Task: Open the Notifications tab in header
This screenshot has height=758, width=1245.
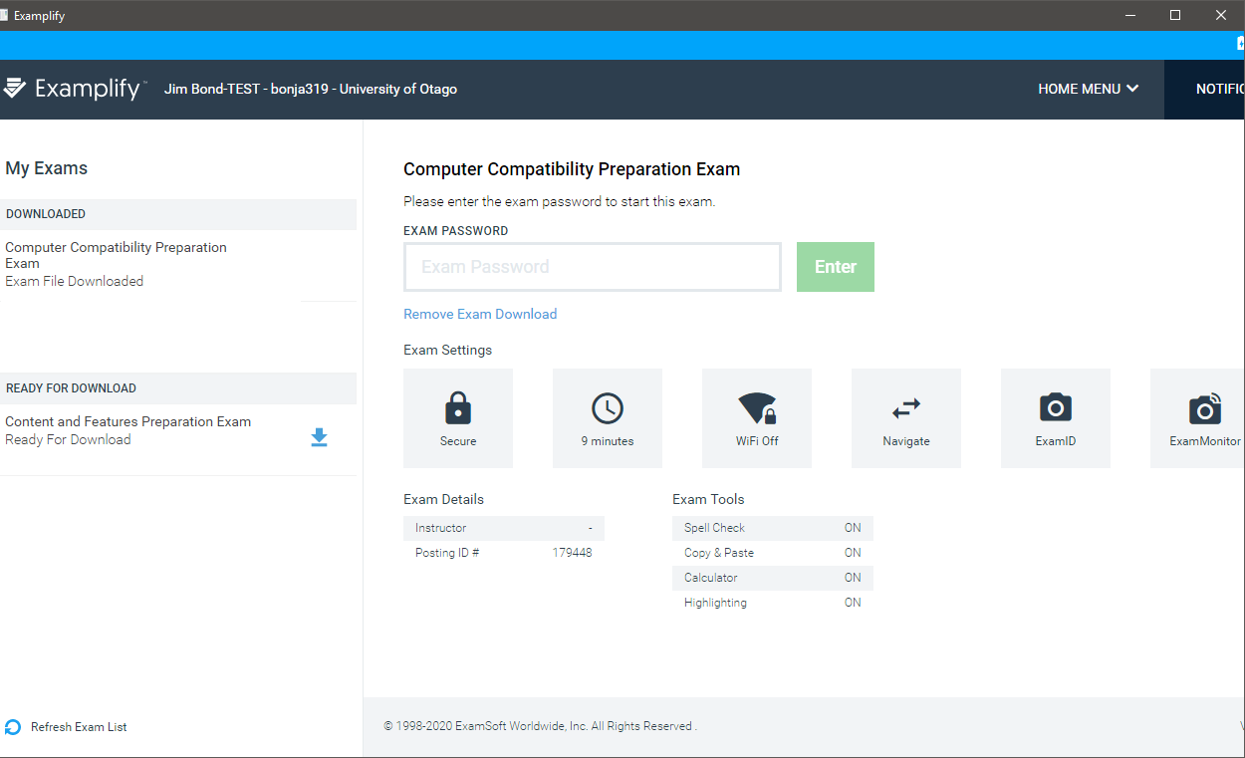Action: pyautogui.click(x=1219, y=89)
